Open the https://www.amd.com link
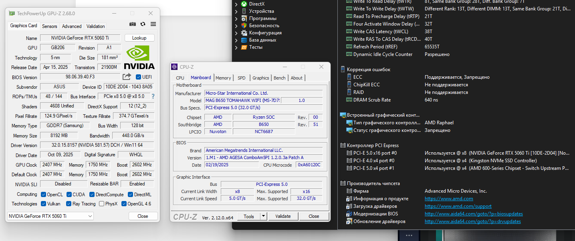Image resolution: width=575 pixels, height=241 pixels. click(x=449, y=199)
